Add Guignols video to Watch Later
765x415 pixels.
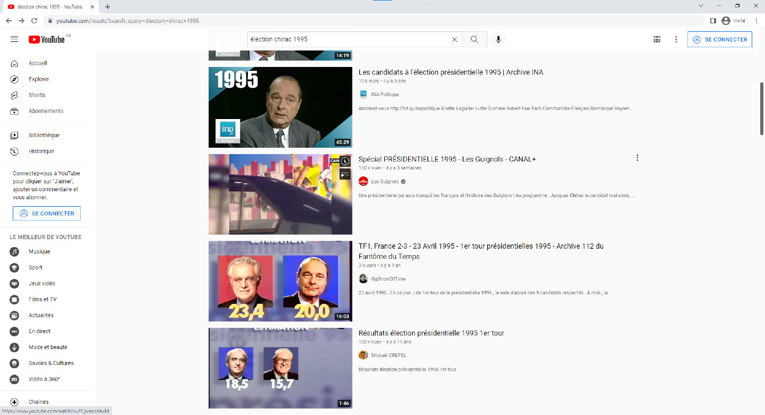pyautogui.click(x=345, y=161)
